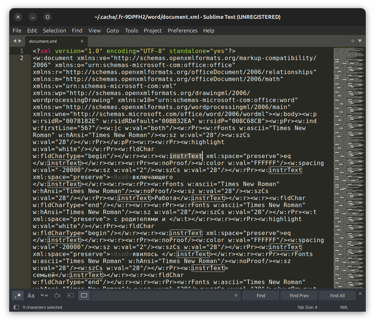375x322 pixels.
Task: Open the Help menu
Action: coord(209,31)
